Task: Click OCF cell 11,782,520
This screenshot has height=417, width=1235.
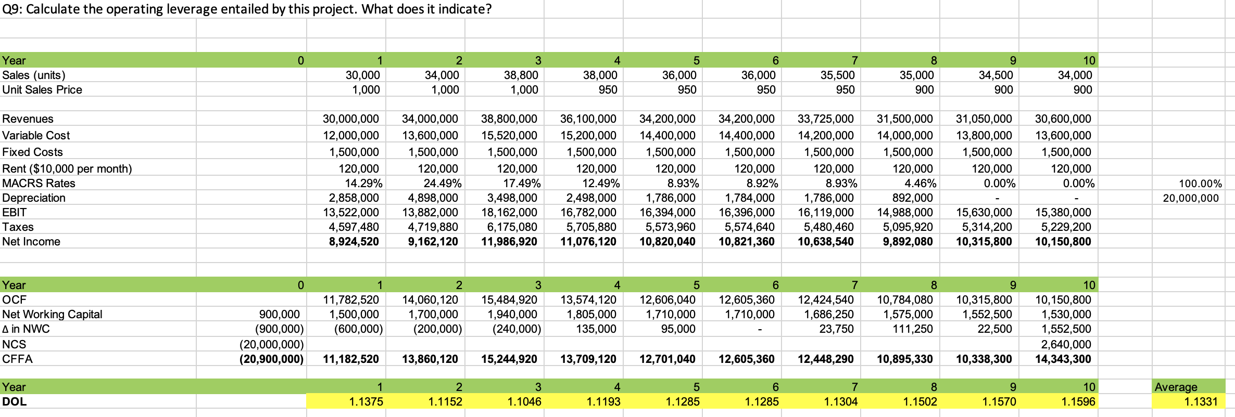Action: click(x=351, y=299)
